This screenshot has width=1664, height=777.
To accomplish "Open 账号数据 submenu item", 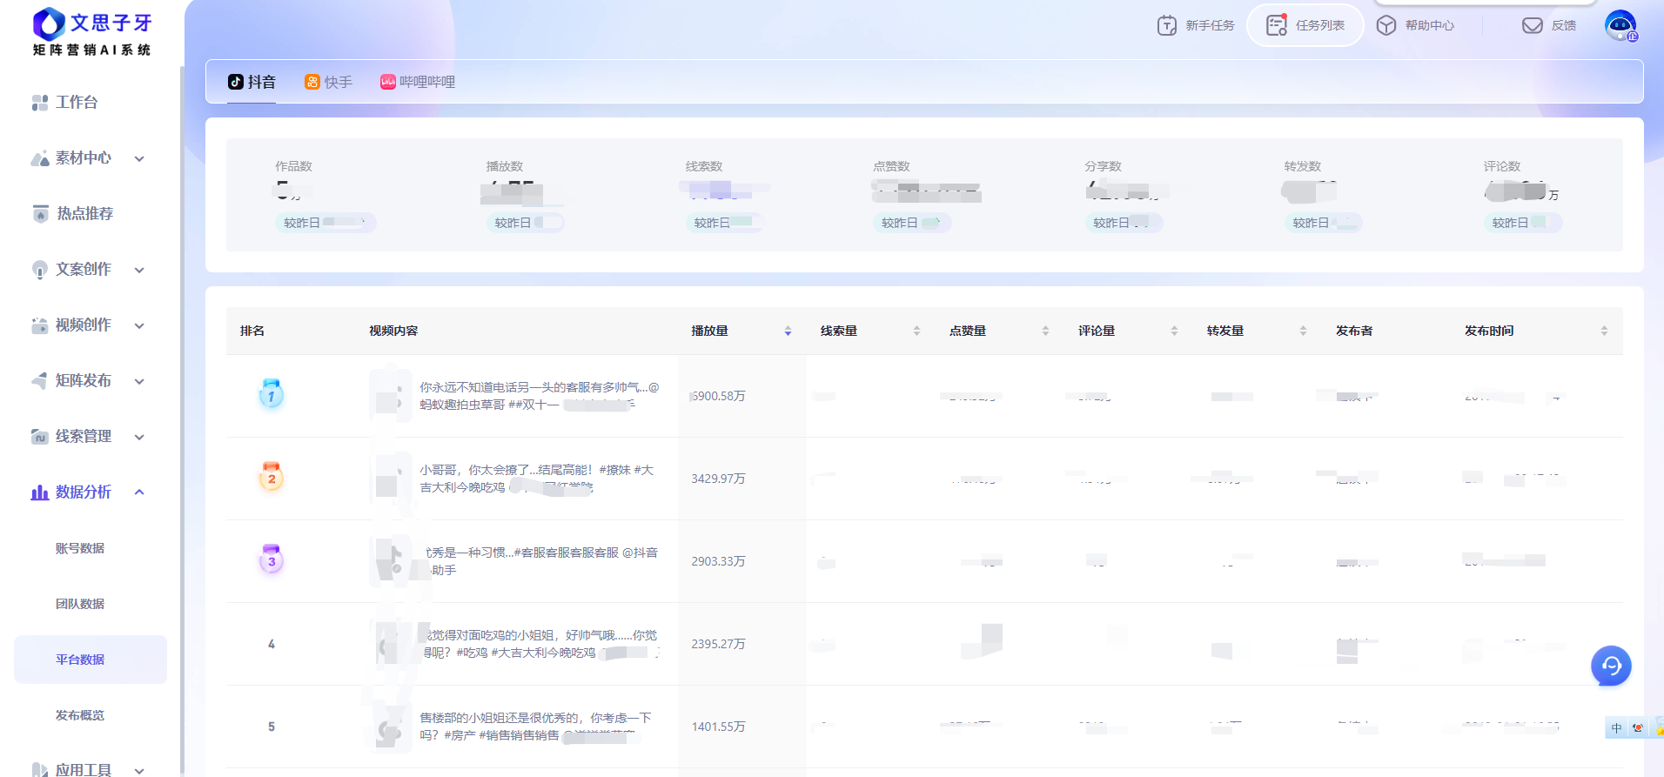I will 80,548.
